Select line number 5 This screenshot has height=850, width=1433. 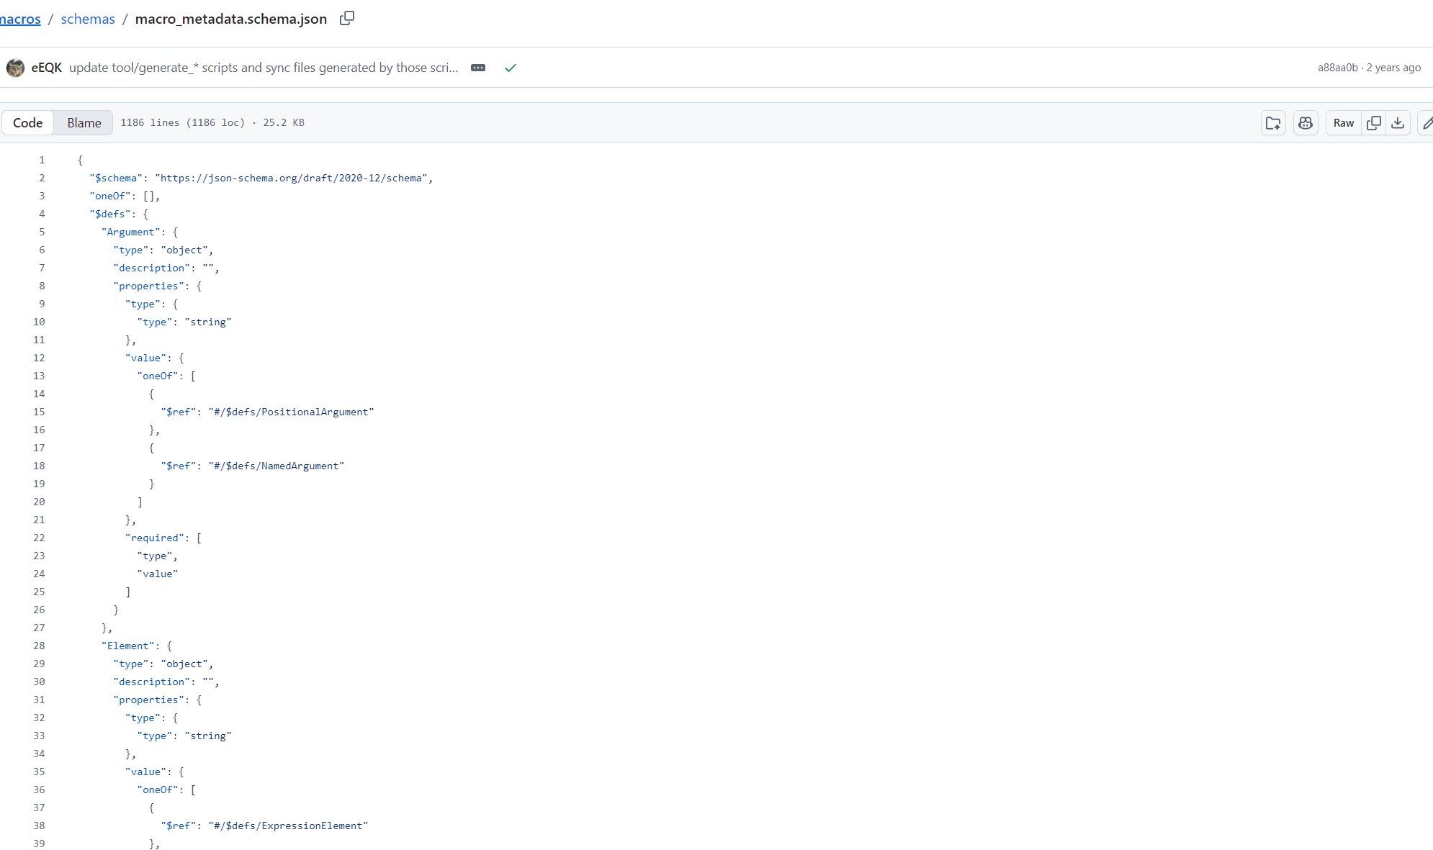point(42,232)
